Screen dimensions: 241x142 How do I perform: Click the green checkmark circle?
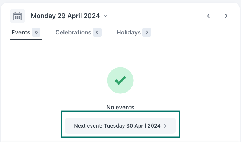click(120, 80)
